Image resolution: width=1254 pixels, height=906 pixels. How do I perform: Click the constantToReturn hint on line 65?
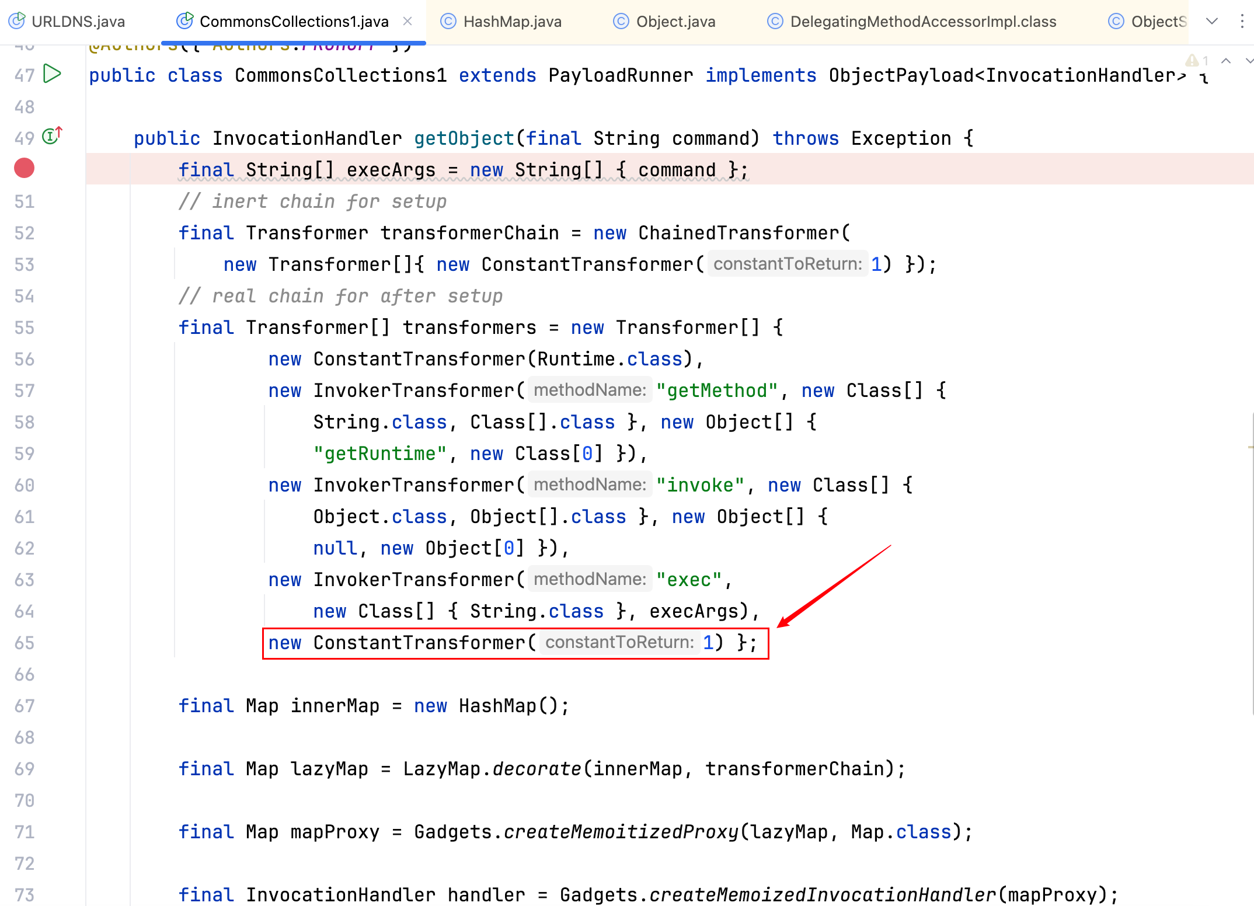(619, 642)
